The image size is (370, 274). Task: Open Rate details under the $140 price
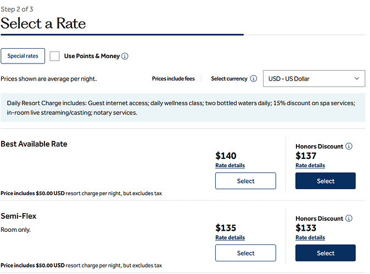[x=230, y=165]
